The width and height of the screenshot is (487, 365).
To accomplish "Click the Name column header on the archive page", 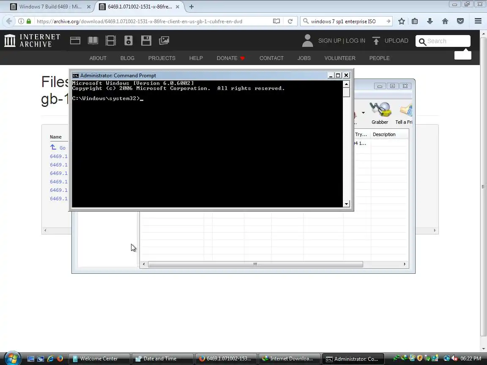I will (56, 137).
